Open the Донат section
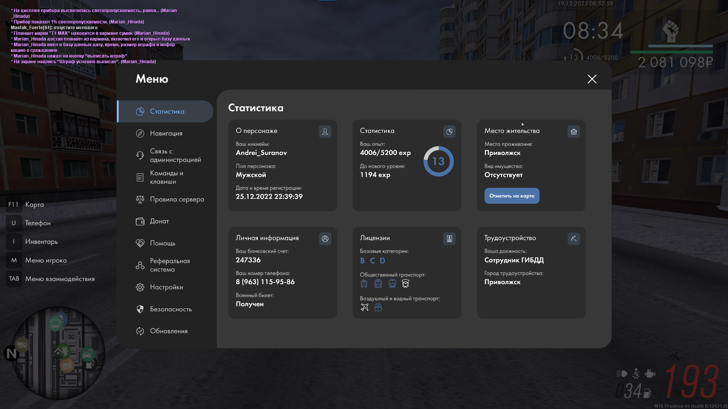The width and height of the screenshot is (728, 409). pos(159,221)
